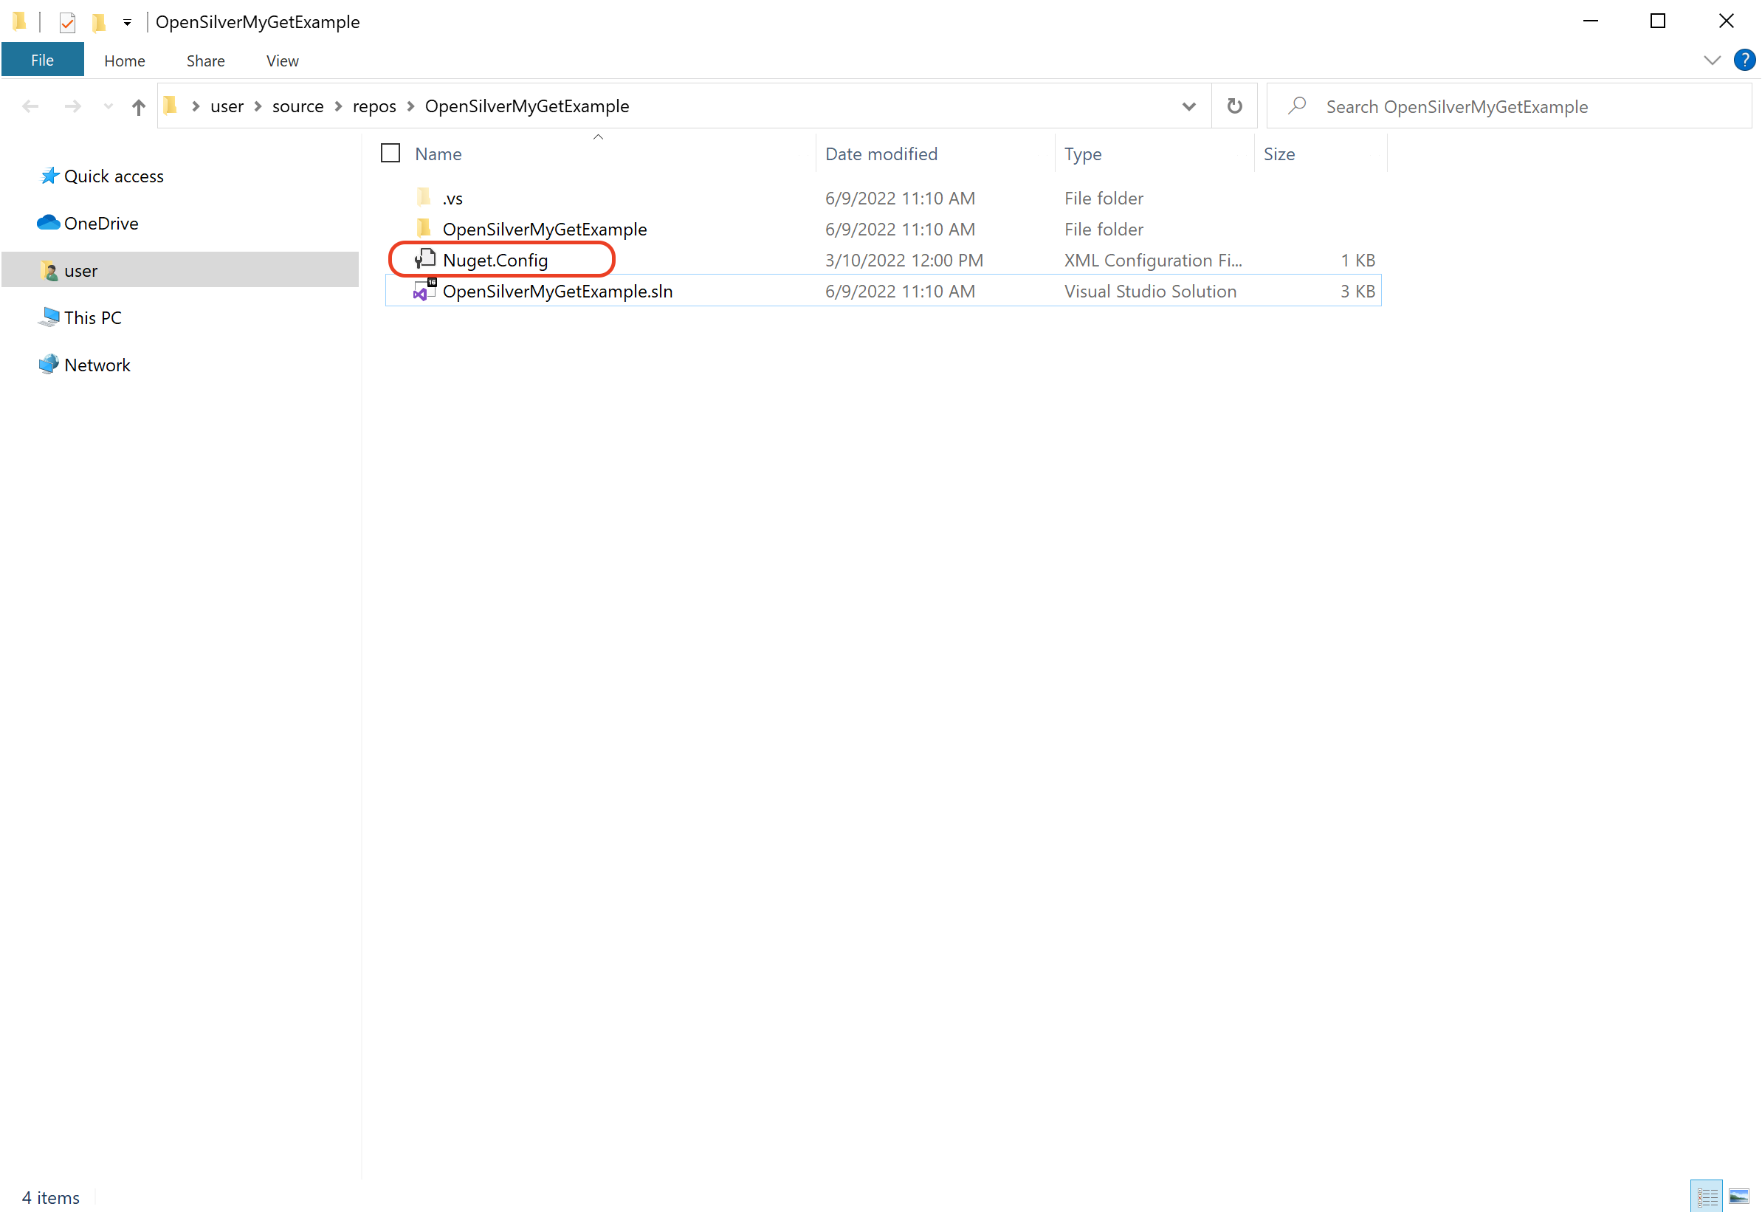Click the Forward navigation arrow
Viewport: 1762px width, 1212px height.
click(x=73, y=106)
